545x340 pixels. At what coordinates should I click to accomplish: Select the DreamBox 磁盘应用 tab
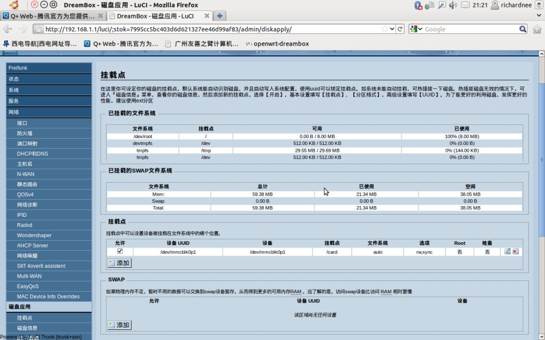coord(159,15)
